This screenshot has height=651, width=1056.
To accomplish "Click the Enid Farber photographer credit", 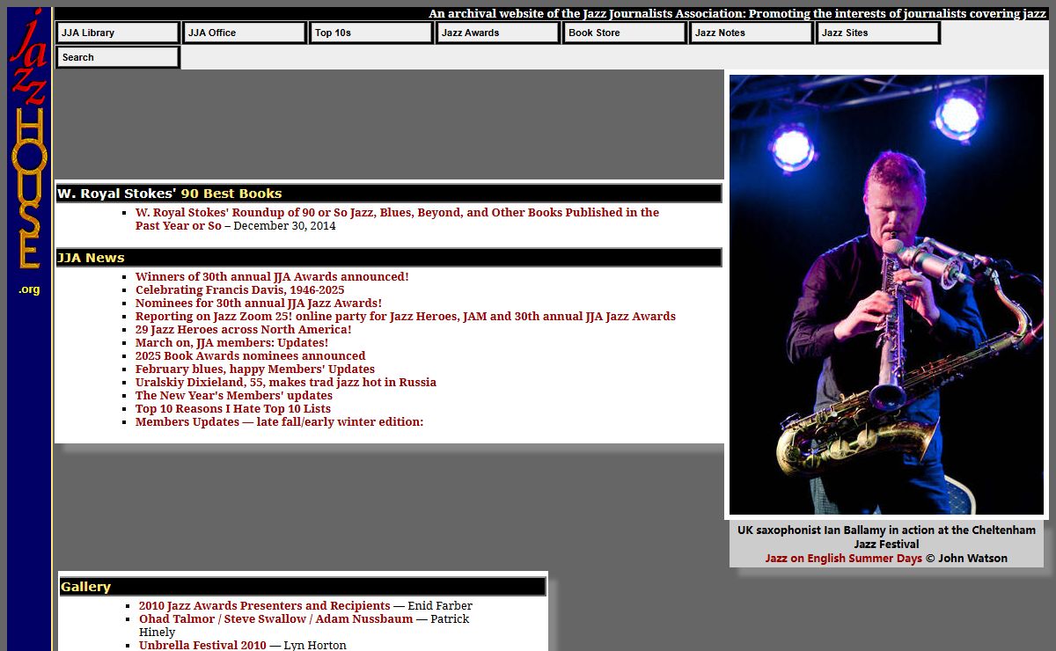I will (x=440, y=605).
